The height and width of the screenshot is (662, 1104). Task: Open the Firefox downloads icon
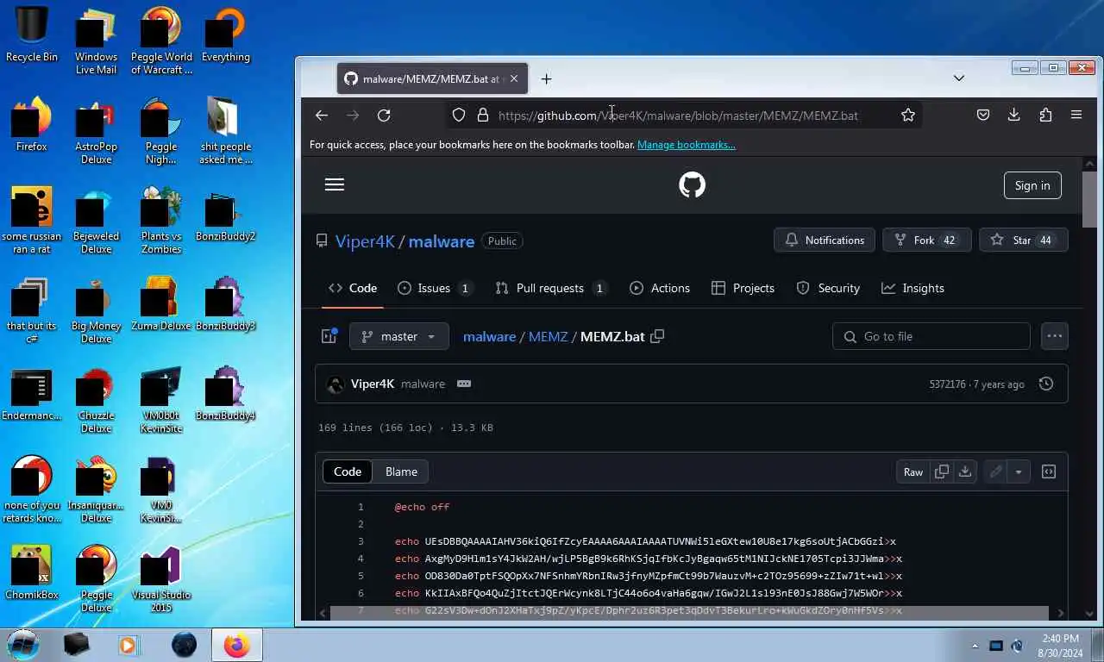1014,115
